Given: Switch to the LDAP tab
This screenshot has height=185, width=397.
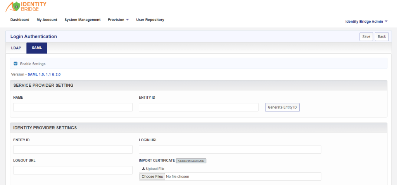Looking at the screenshot, I should point(16,48).
